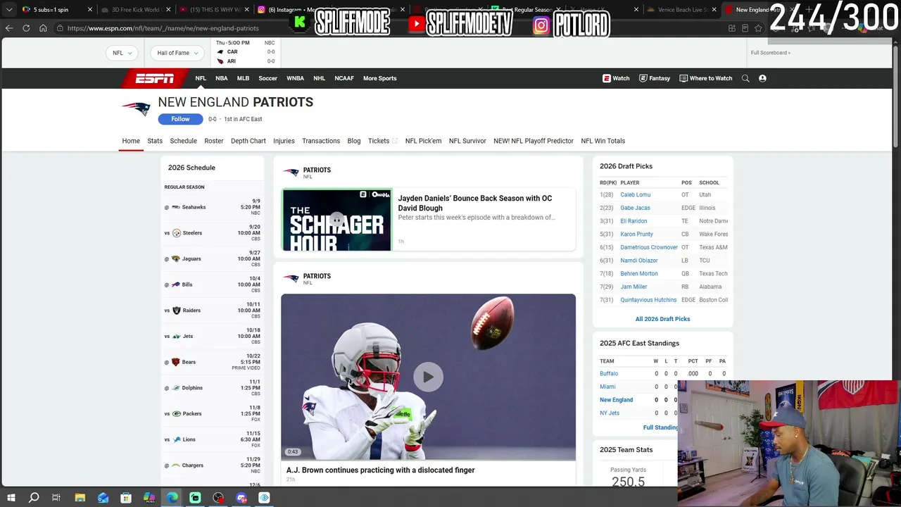
Task: Open draft pick Caleb Lomu's player link
Action: click(635, 195)
